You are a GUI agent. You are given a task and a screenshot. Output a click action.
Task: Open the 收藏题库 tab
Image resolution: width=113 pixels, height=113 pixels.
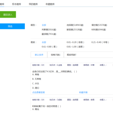click(x=50, y=4)
